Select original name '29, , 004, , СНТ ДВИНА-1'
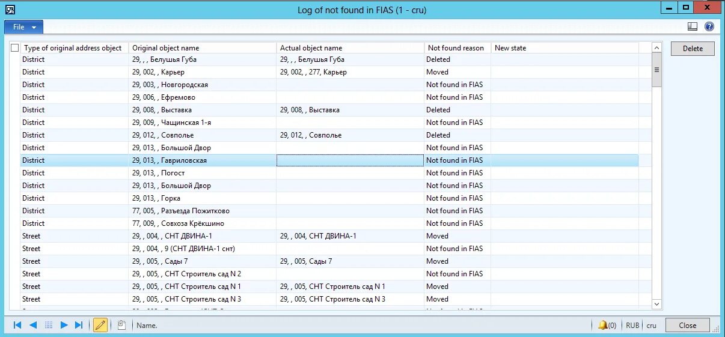 [203, 236]
